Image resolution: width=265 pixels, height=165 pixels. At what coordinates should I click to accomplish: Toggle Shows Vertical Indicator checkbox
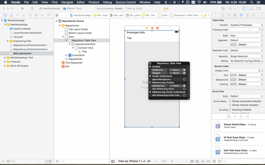(230, 105)
